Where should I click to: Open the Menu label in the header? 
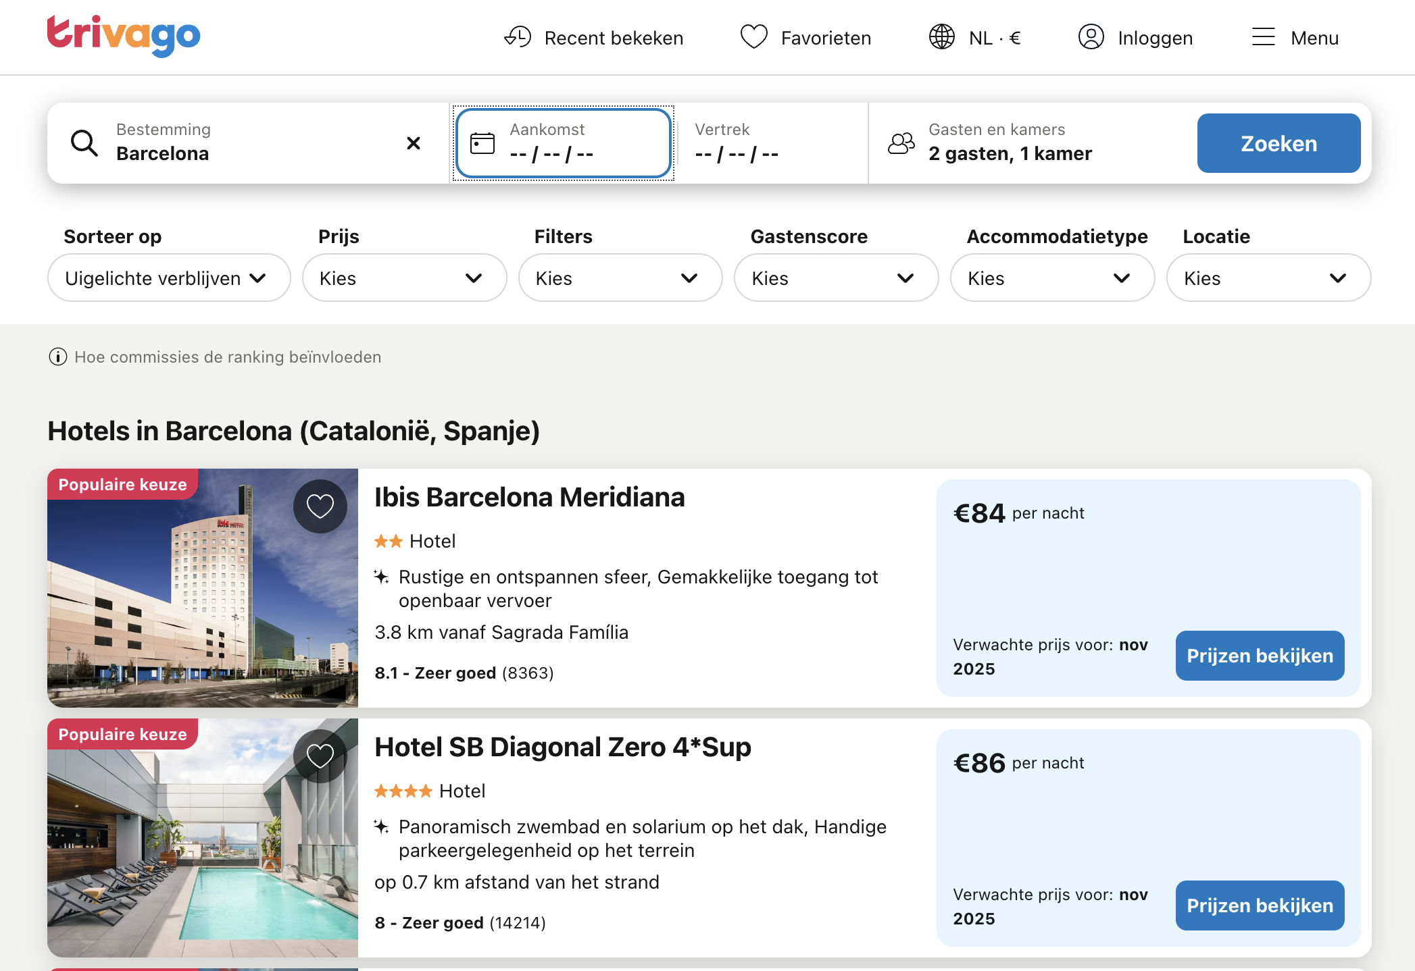(x=1315, y=38)
